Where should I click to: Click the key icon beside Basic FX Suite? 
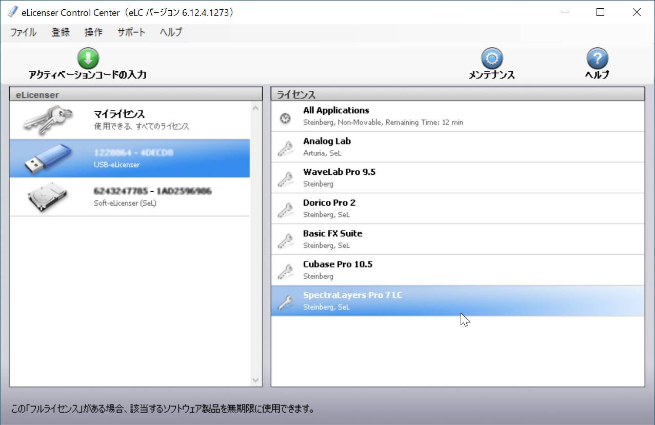point(285,240)
